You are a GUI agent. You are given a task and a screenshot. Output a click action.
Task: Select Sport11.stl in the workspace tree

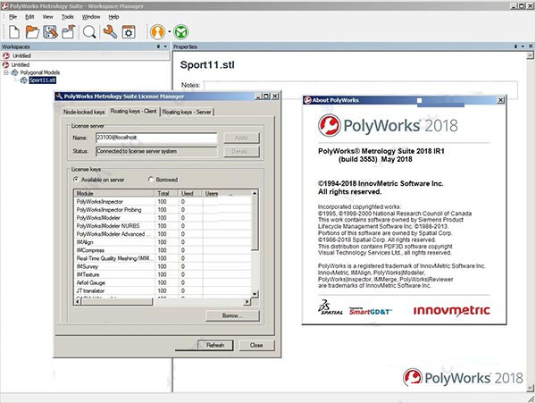pyautogui.click(x=42, y=80)
